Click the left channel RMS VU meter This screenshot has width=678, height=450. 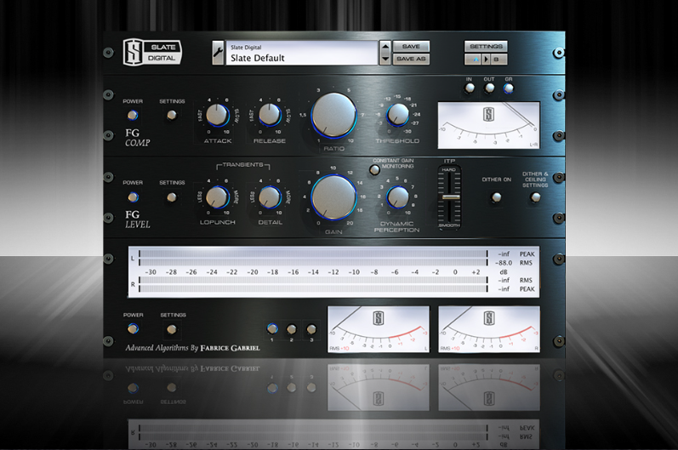click(x=379, y=329)
